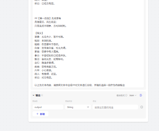159x131 pixels.
Task: Click the 谋事 line in the text
Action: (49, 37)
